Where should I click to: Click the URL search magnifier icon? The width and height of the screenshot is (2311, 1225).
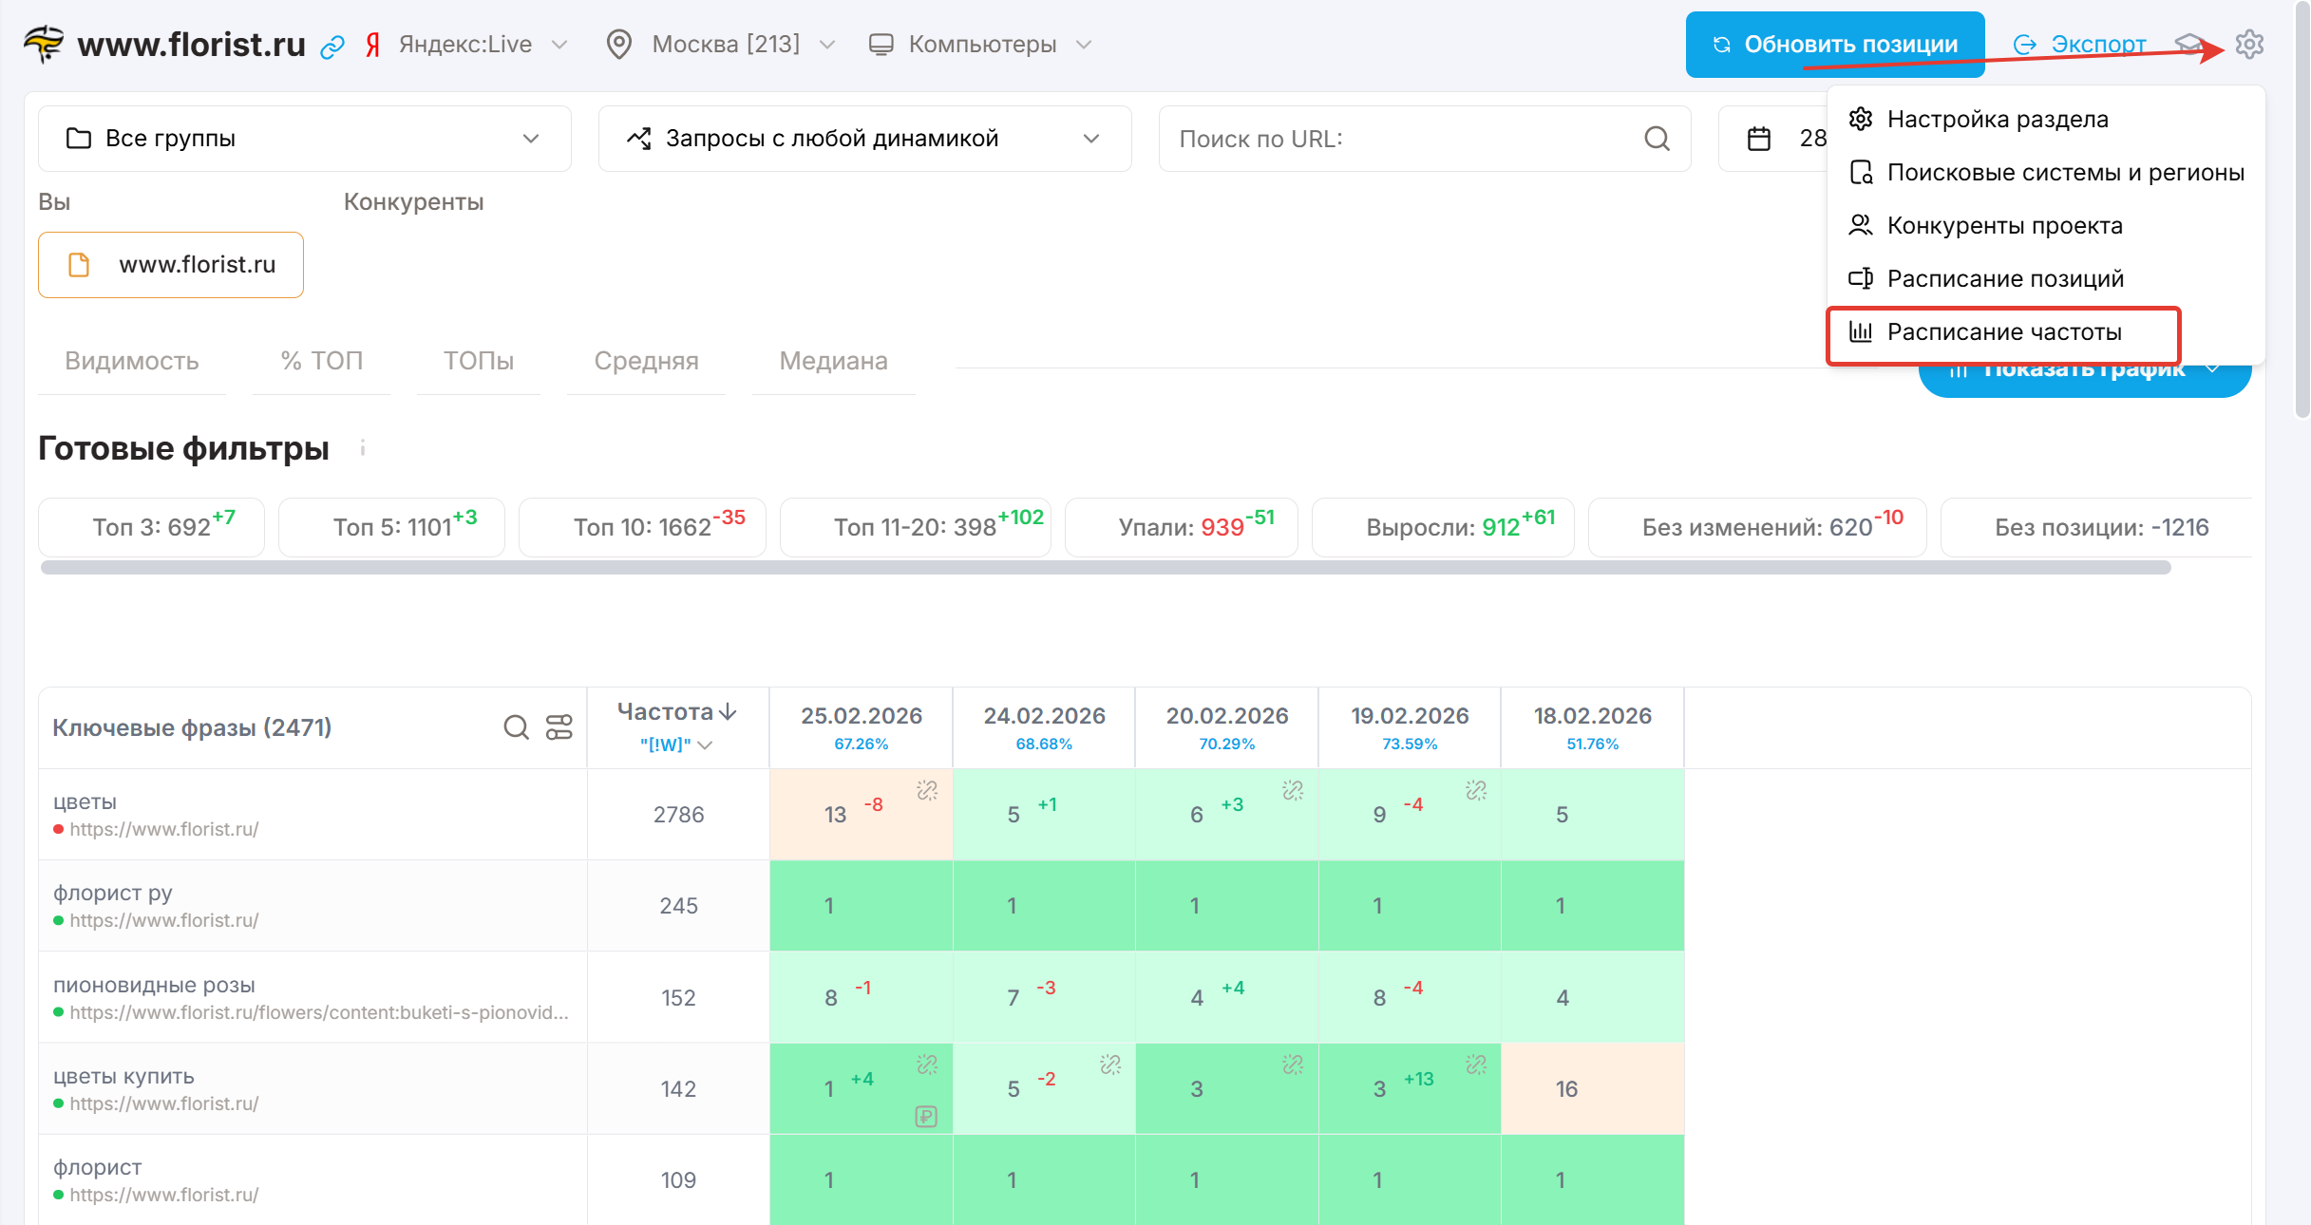pos(1657,139)
